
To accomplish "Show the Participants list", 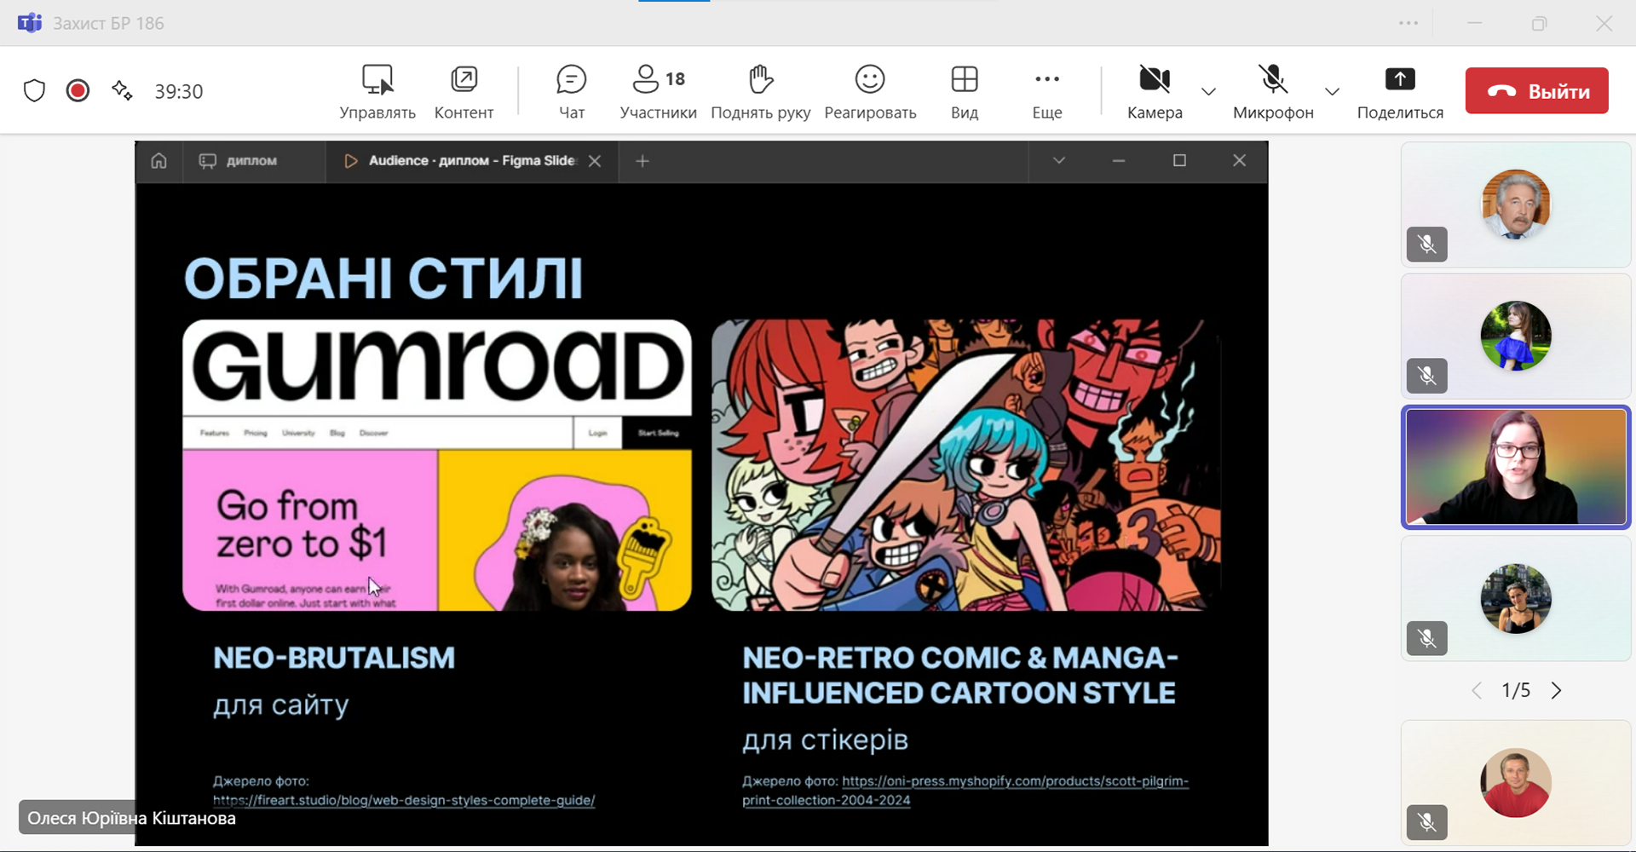I will tap(658, 90).
